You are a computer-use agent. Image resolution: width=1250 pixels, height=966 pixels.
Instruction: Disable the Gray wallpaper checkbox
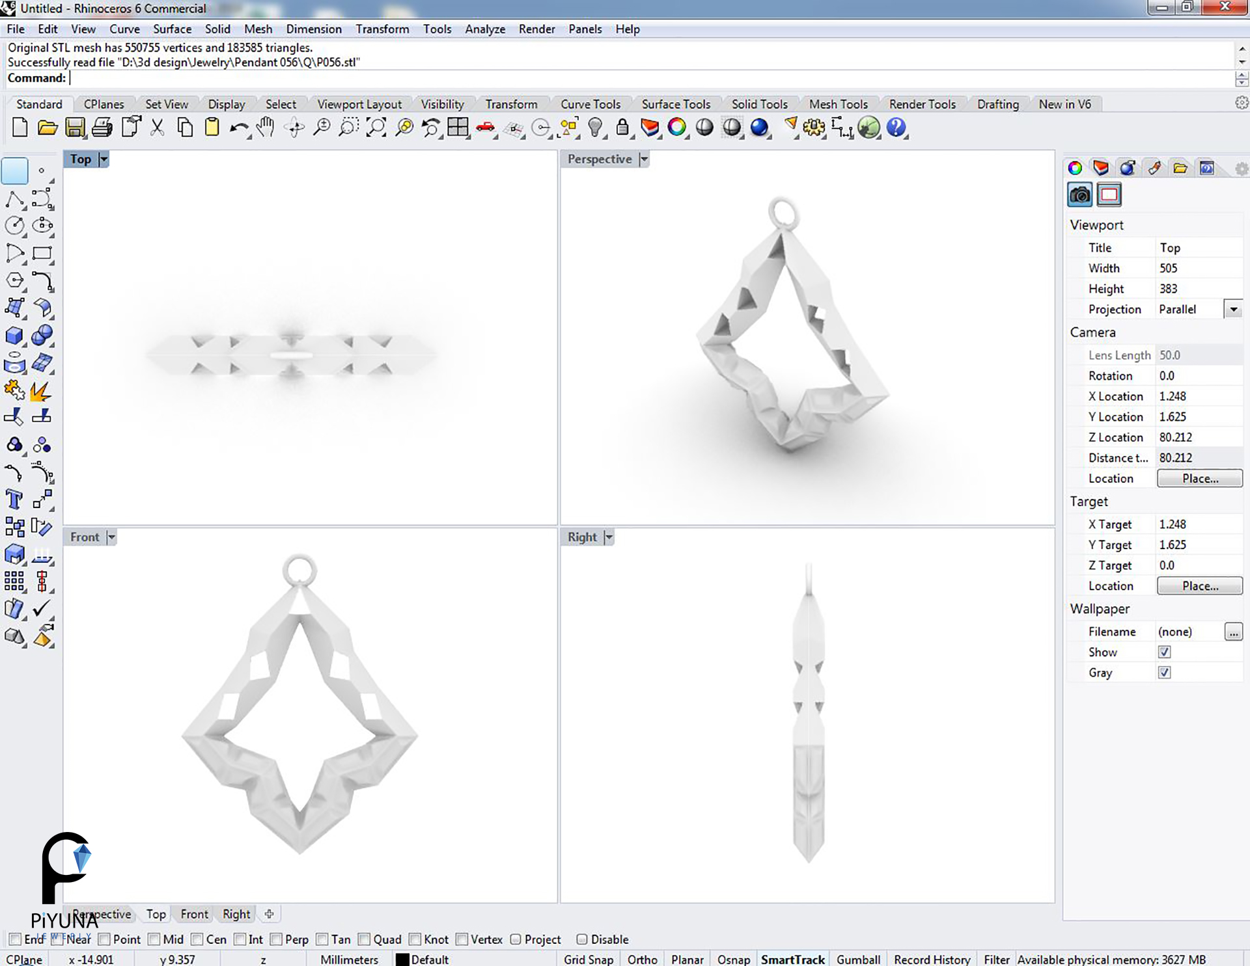(1165, 673)
